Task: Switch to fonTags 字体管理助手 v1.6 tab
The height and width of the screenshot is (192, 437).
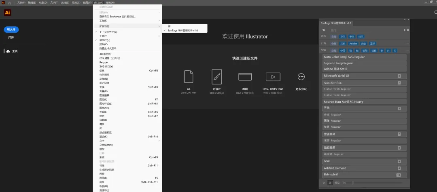Action: 336,23
